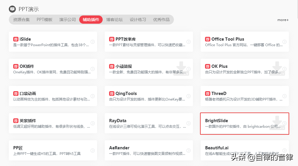Click the arrow icon on 口袋动画 card
298x166 pixels.
[93, 96]
